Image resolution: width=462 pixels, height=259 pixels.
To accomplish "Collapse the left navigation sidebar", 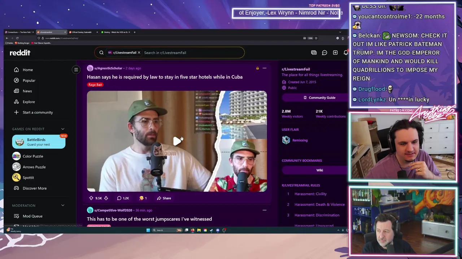I will (76, 69).
